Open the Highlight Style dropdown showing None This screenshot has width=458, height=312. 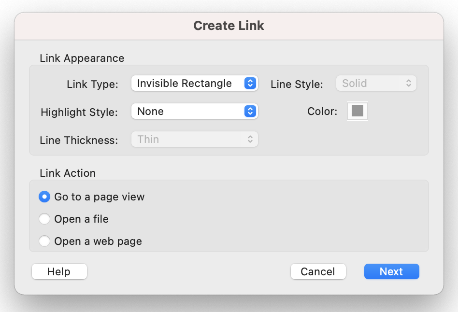coord(188,111)
